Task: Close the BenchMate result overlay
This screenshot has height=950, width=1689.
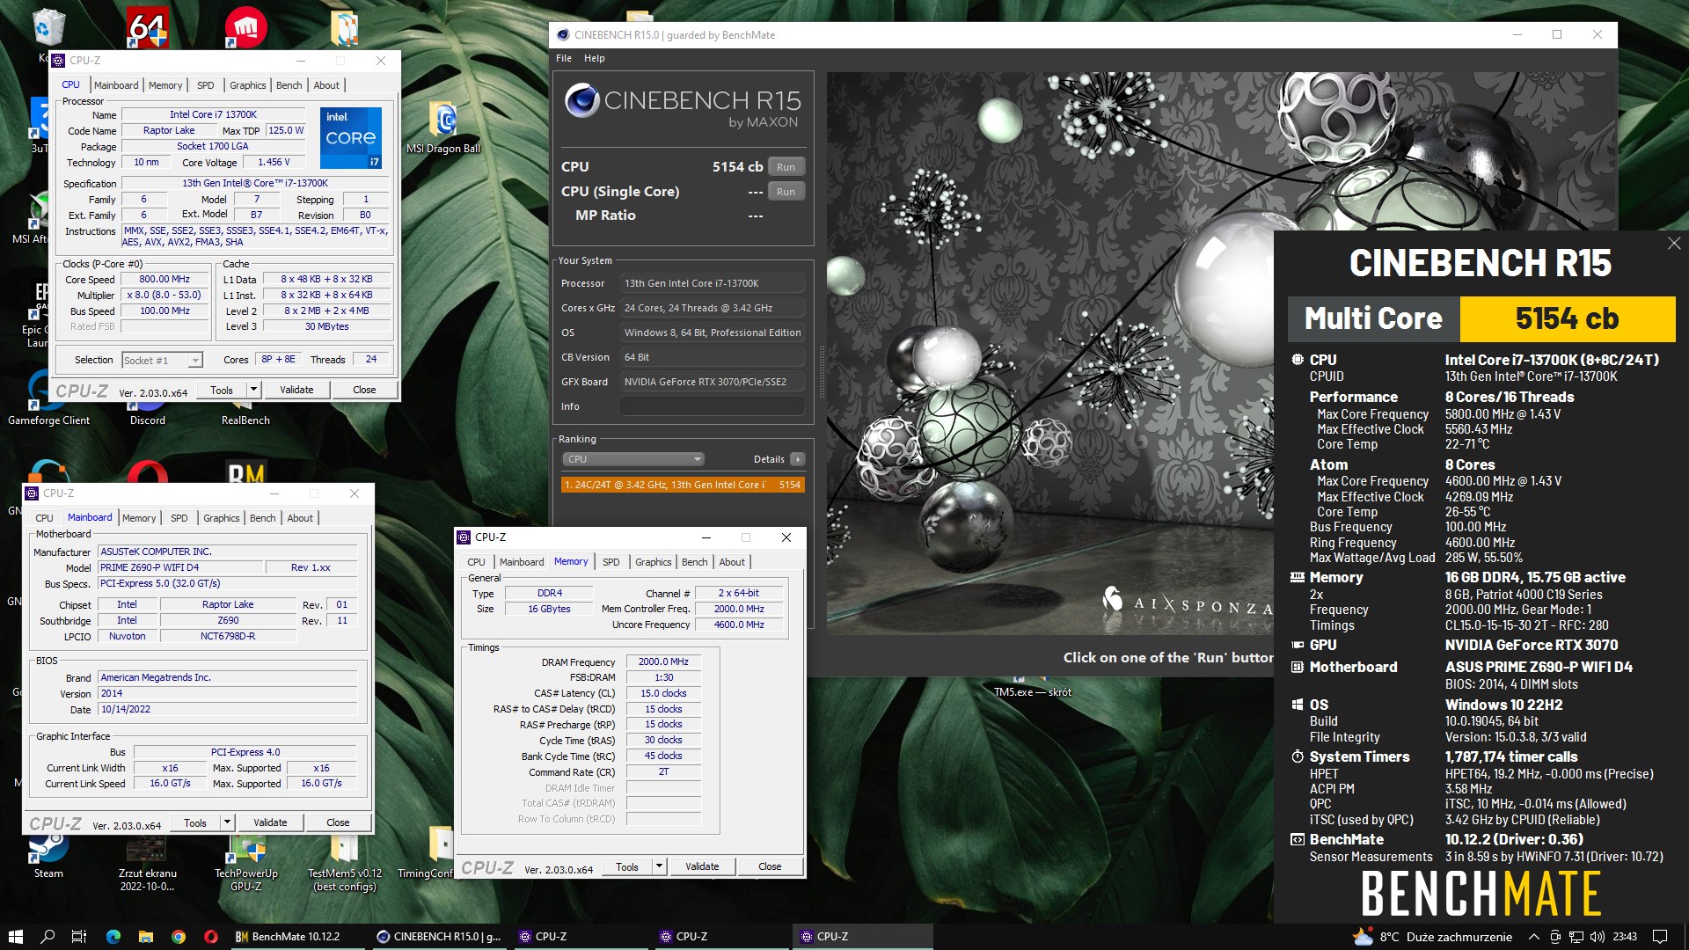Action: 1673,244
